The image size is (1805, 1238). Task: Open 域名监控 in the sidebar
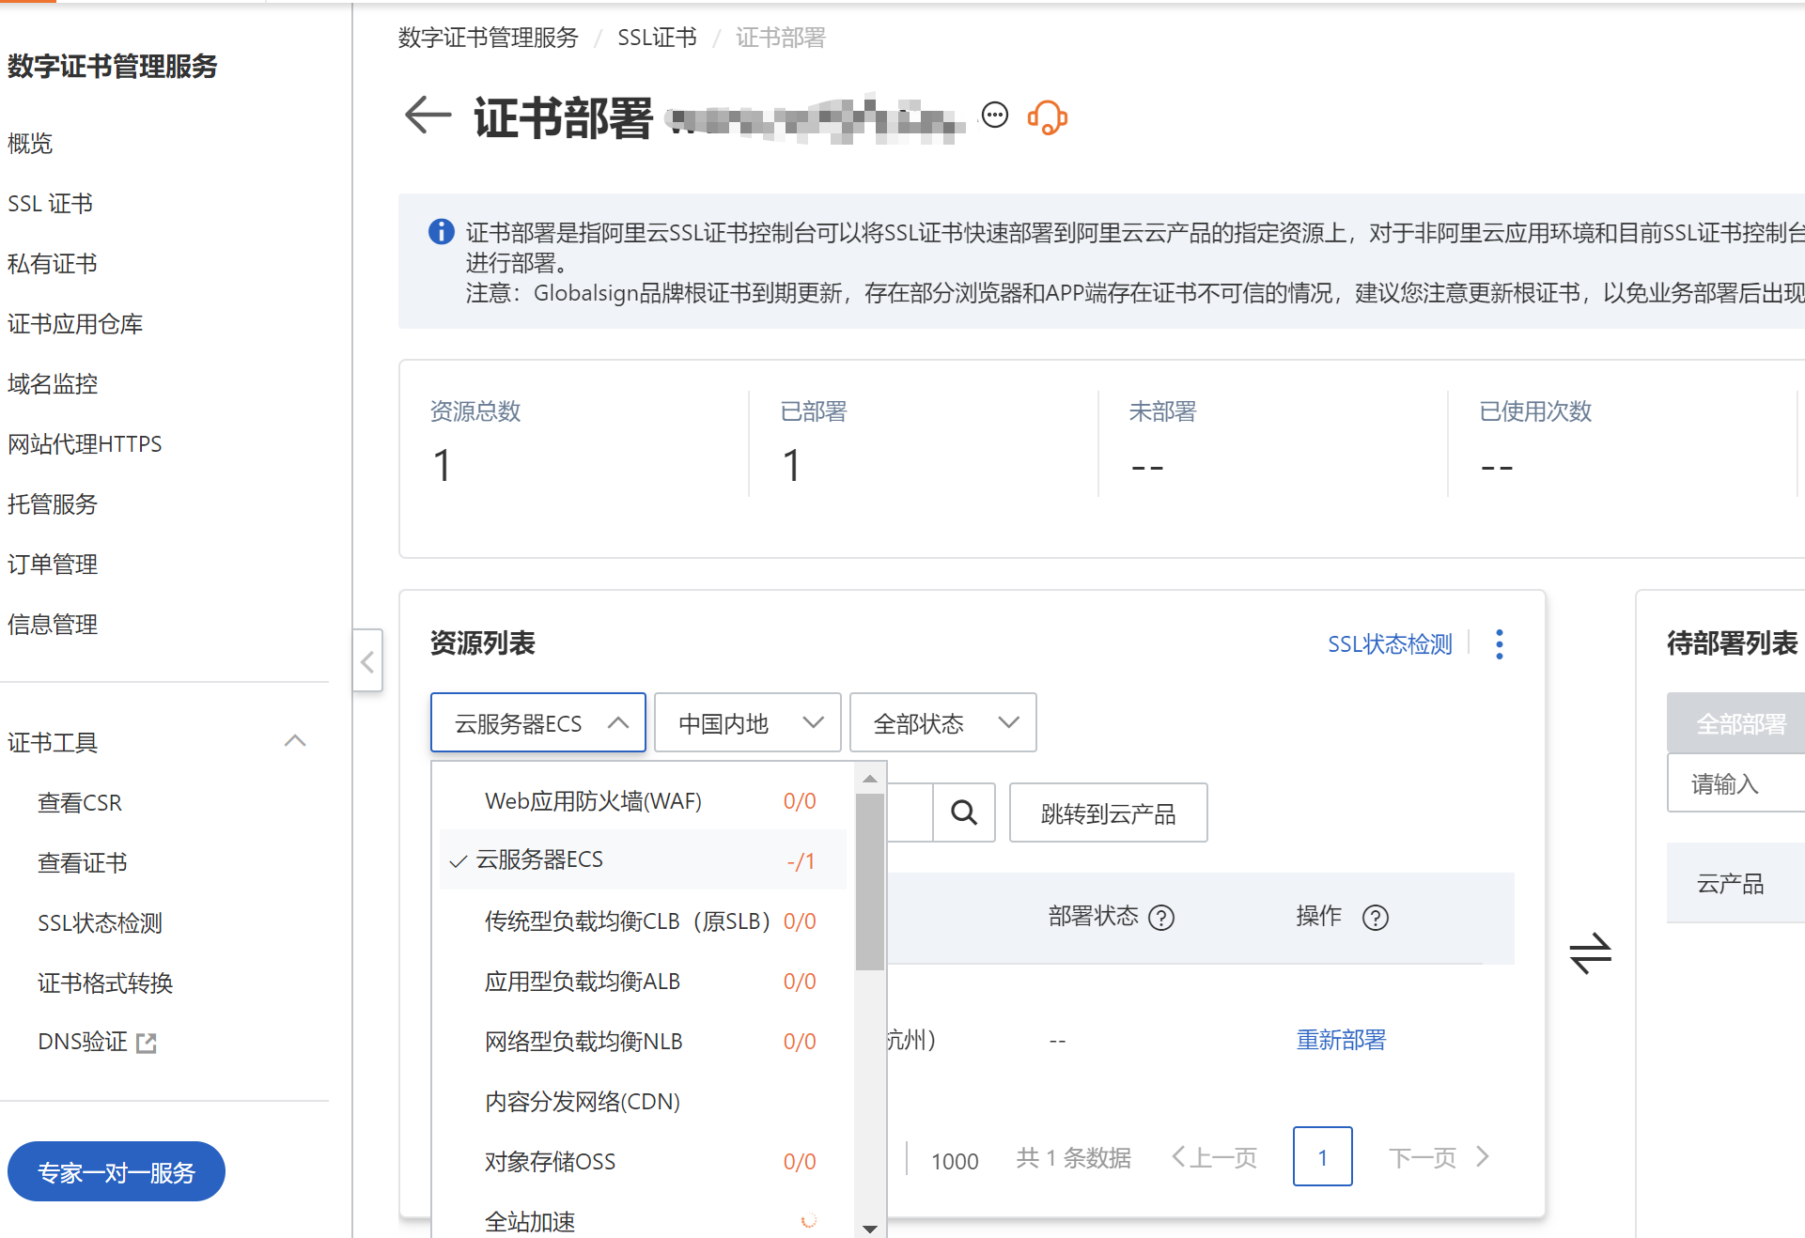click(53, 384)
